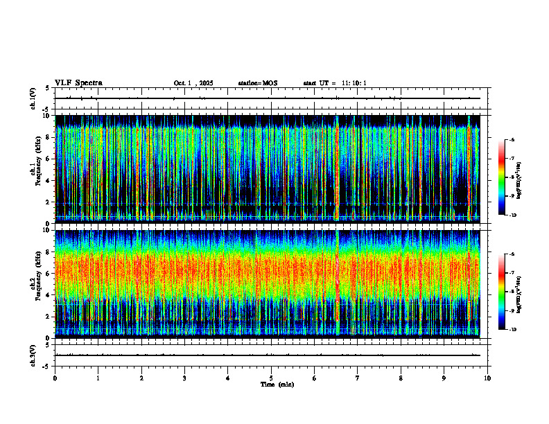Click the "2" kHz tick on ch.2 frequency axis
Image resolution: width=549 pixels, height=424 pixels.
(49, 317)
